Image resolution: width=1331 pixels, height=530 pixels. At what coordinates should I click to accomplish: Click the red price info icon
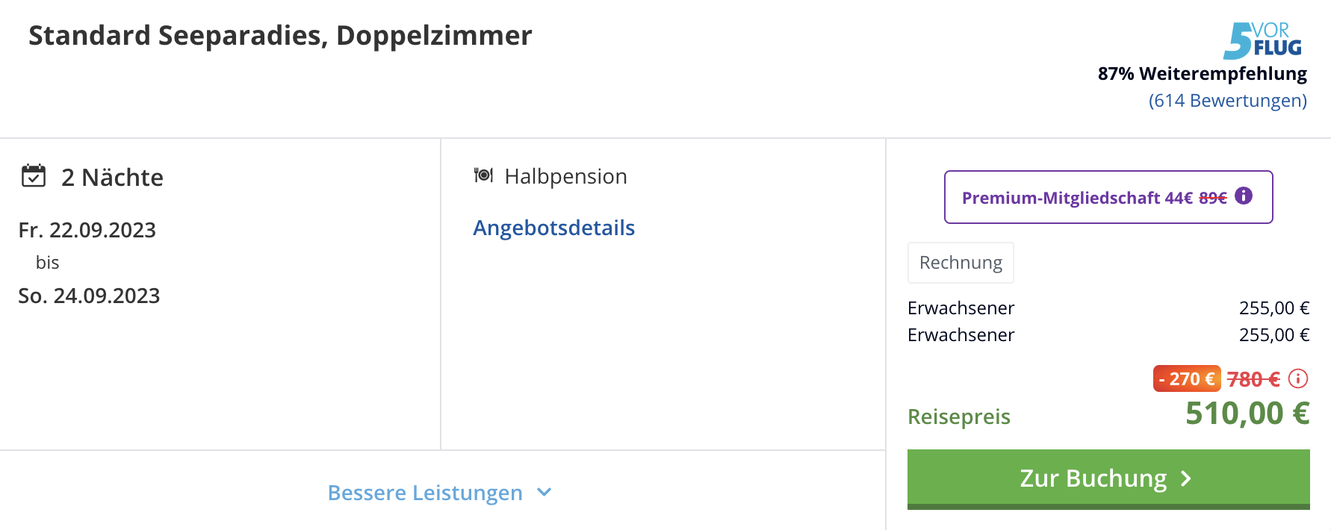tap(1298, 378)
